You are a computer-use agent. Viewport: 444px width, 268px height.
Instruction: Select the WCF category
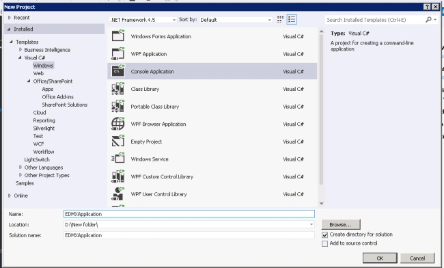point(38,144)
